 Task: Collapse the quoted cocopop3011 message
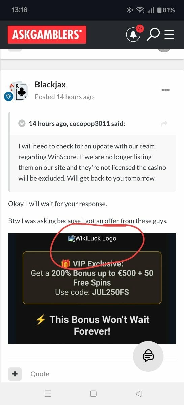(22, 124)
